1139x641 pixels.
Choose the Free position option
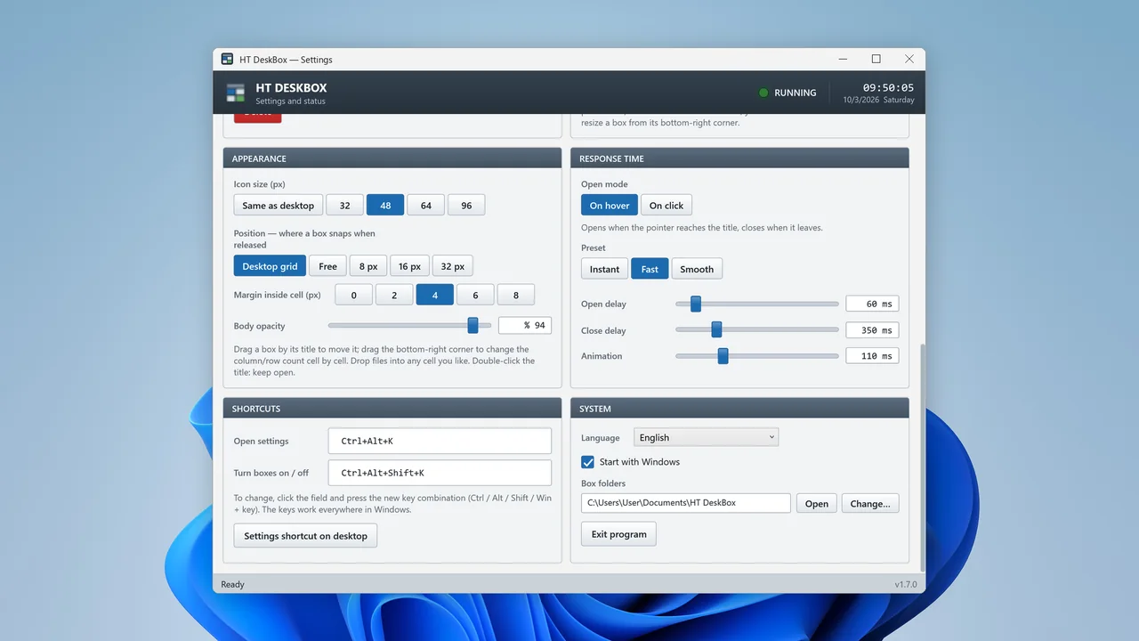point(327,266)
